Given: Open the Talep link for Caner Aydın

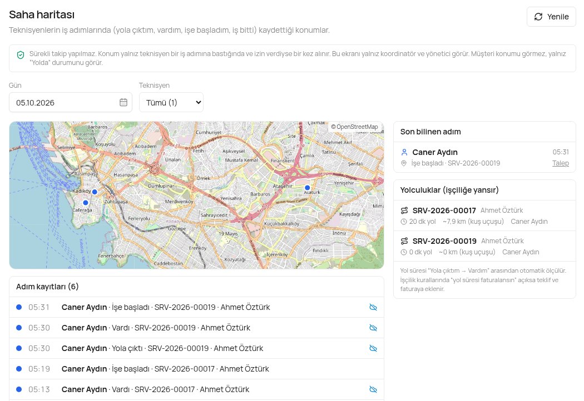Looking at the screenshot, I should click(561, 163).
